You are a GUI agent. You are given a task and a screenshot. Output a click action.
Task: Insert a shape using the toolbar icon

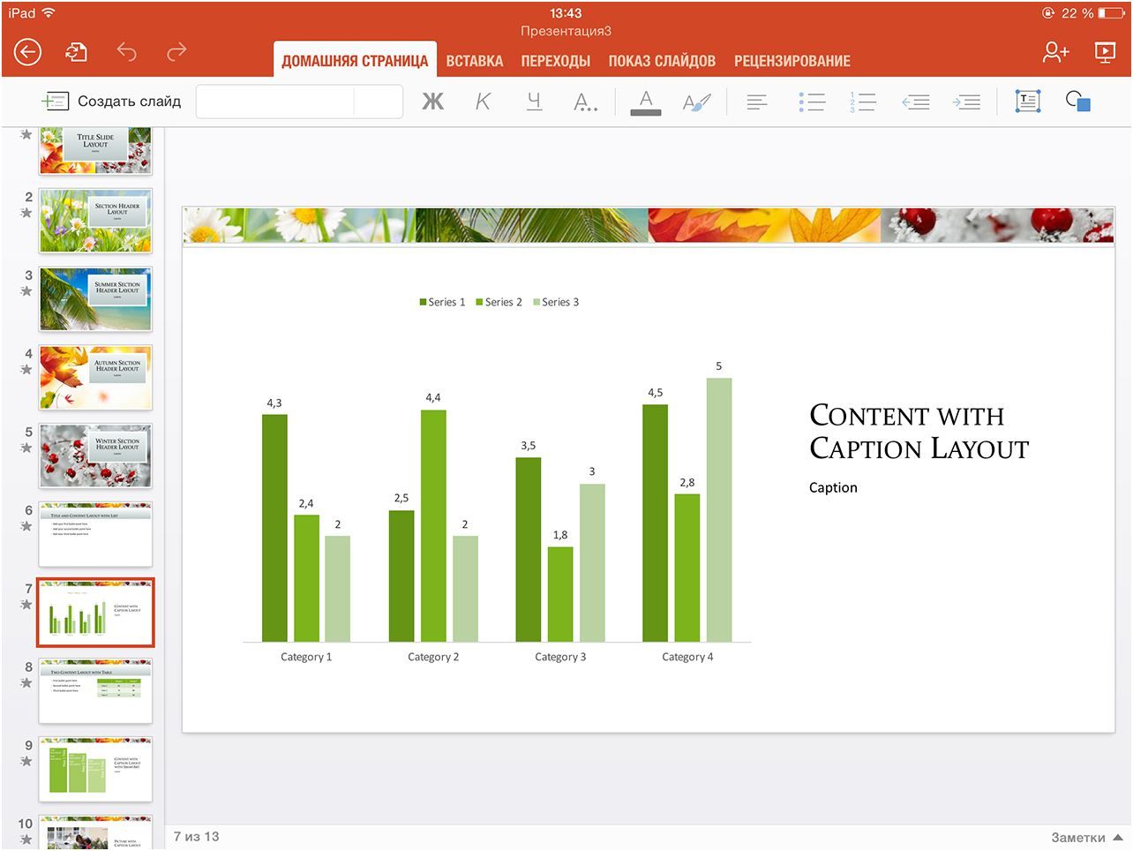point(1078,101)
